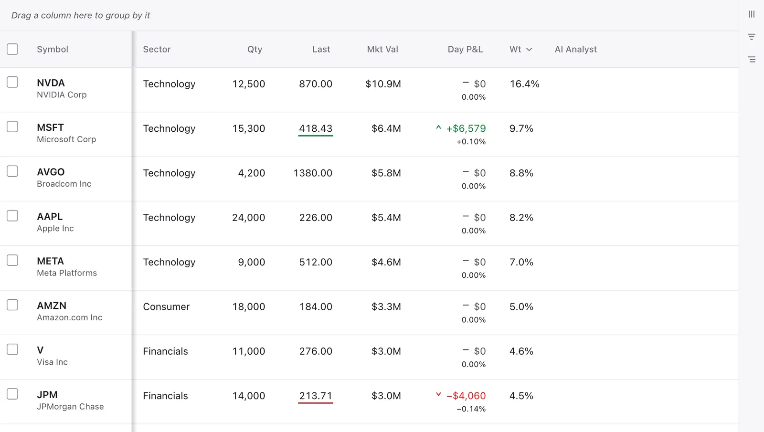The image size is (764, 432).
Task: Sort by Qty column header
Action: (255, 49)
